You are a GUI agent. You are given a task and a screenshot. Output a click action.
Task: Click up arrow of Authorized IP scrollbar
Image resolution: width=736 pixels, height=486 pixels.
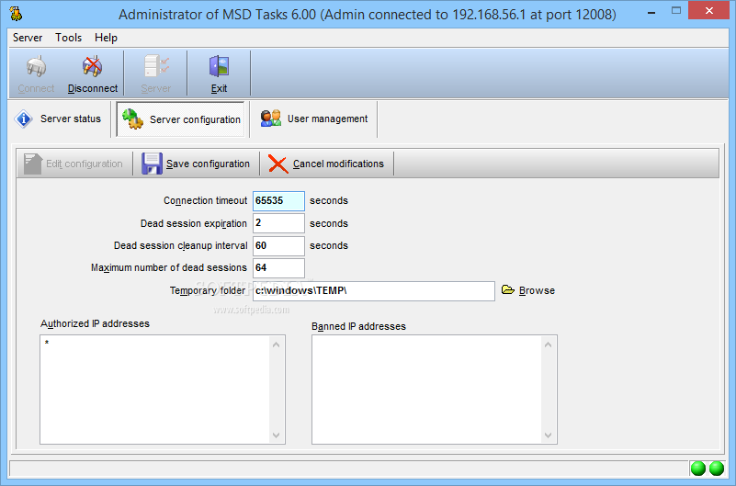[276, 345]
